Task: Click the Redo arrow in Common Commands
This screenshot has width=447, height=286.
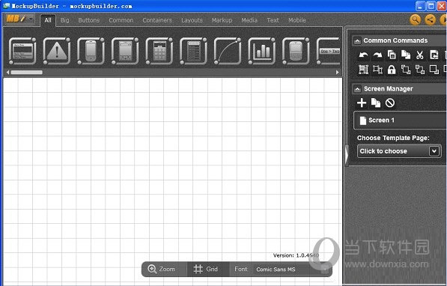Action: pyautogui.click(x=377, y=55)
